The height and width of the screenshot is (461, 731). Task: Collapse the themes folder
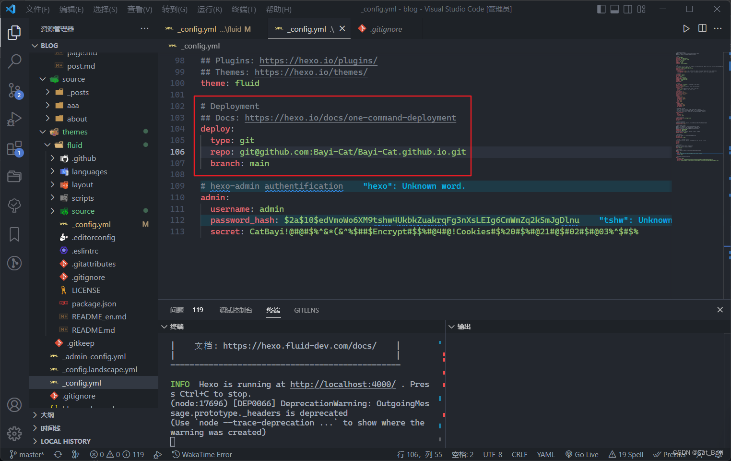94,132
